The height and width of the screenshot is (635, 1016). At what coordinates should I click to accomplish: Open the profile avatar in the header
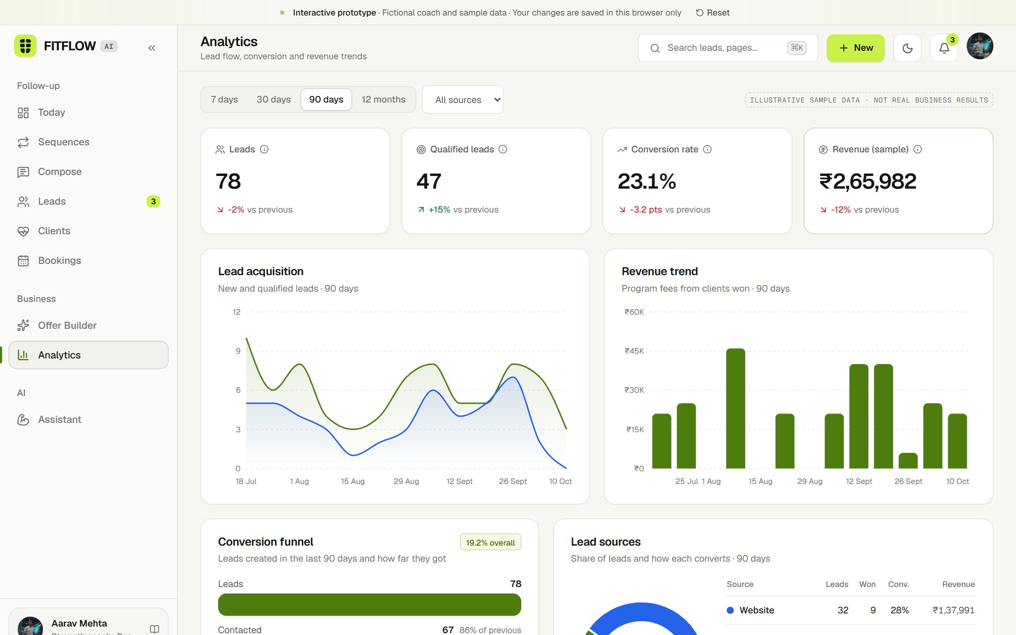pos(980,46)
